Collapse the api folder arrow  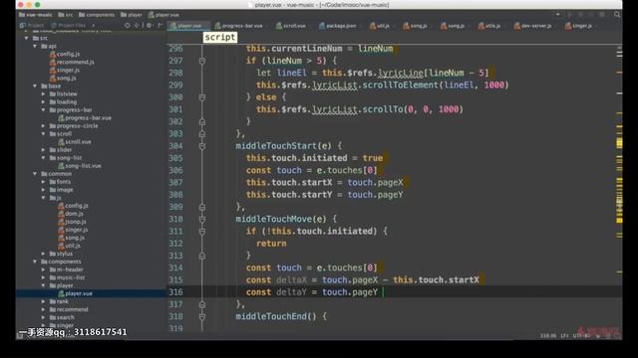tap(35, 47)
